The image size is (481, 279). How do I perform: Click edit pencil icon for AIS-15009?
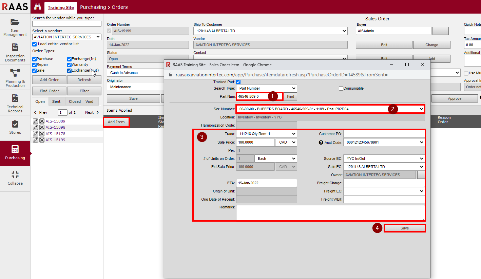coord(35,121)
